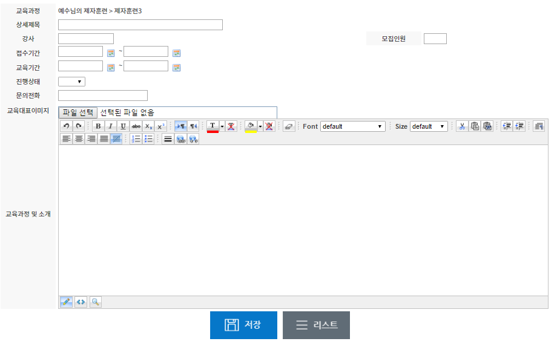This screenshot has height=350, width=557.
Task: Click the 접수기간 start date field
Action: (81, 51)
